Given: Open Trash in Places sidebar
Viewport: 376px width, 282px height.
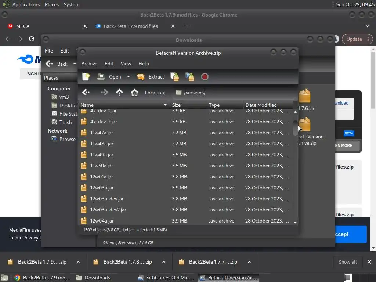Looking at the screenshot, I should 62,122.
